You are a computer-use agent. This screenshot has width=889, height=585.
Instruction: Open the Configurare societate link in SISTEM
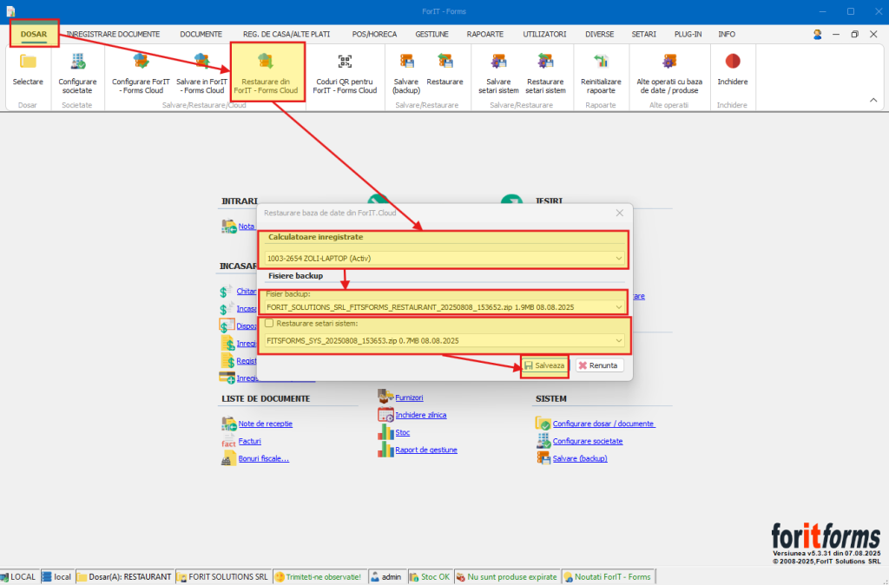click(x=588, y=441)
